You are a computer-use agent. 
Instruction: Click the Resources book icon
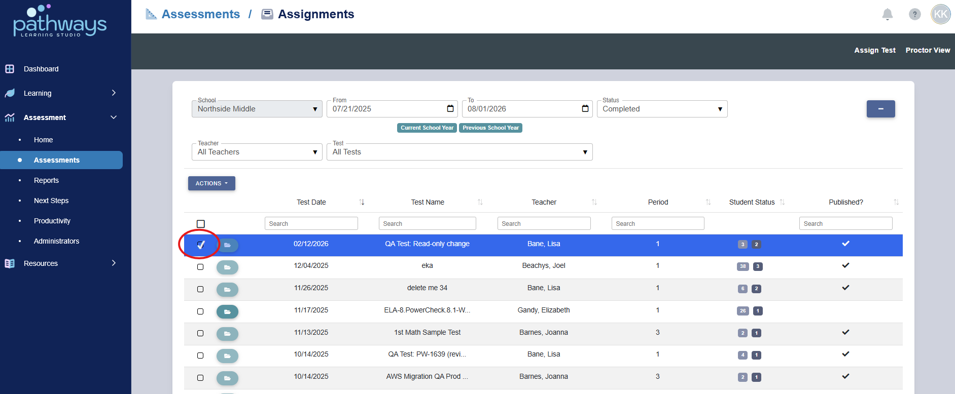coord(10,263)
